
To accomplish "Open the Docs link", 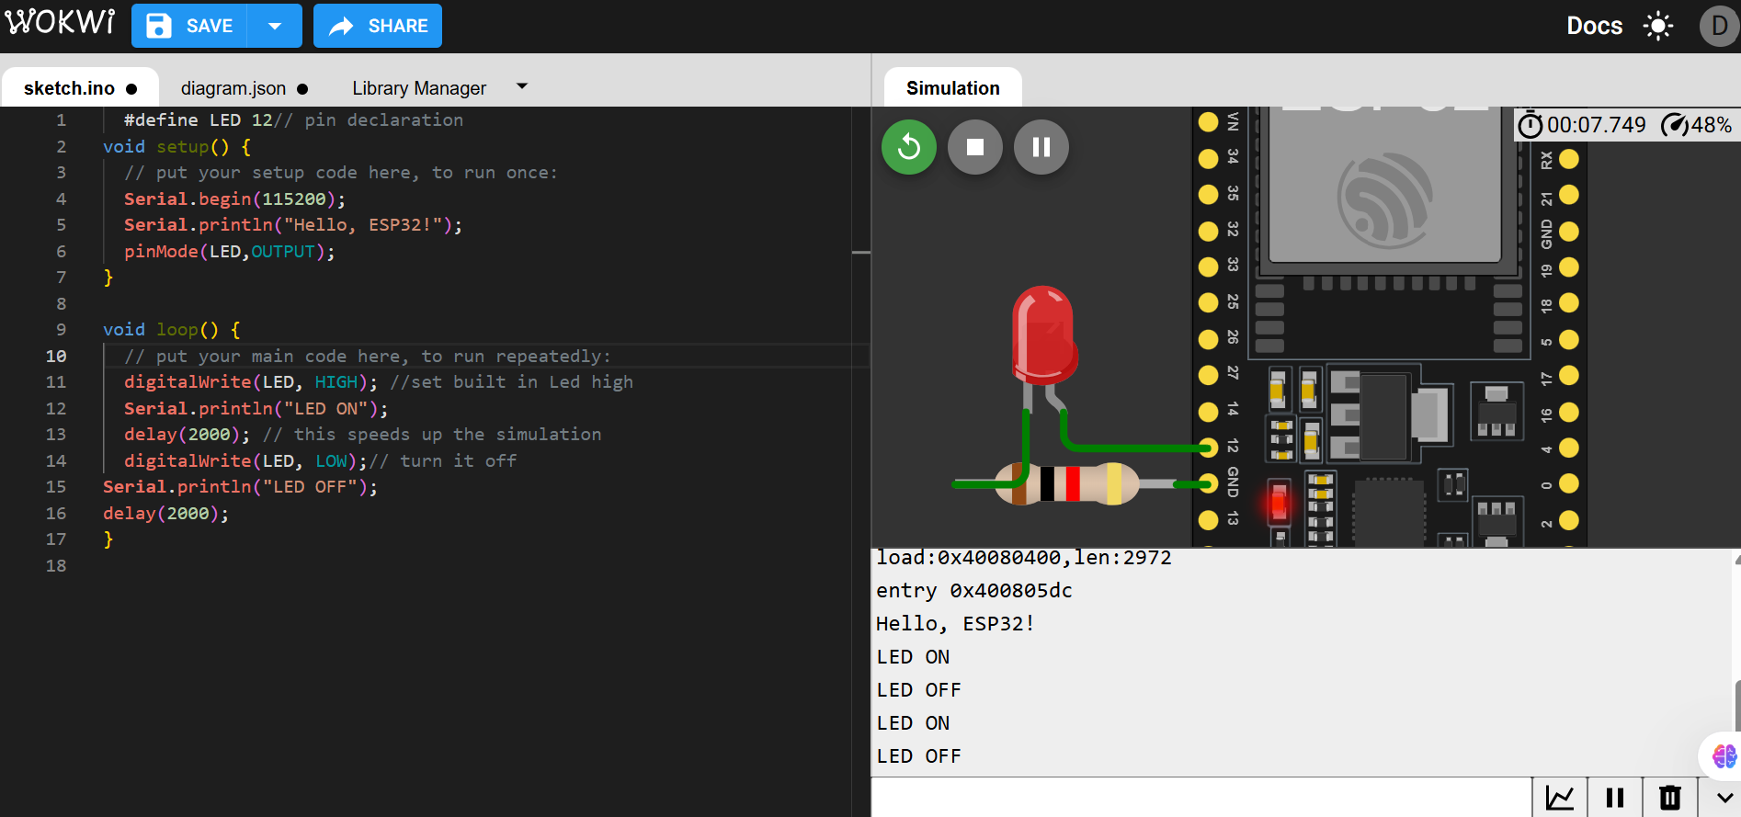I will pos(1595,26).
